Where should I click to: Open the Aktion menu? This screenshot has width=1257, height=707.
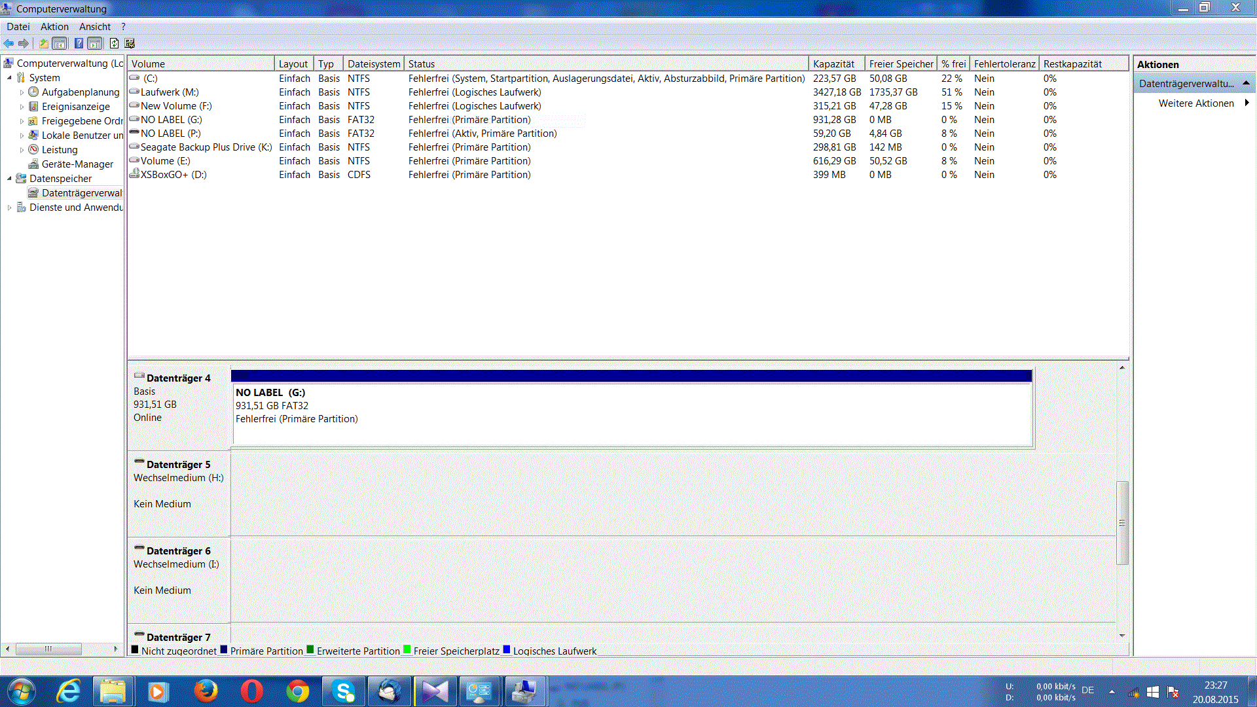point(54,27)
